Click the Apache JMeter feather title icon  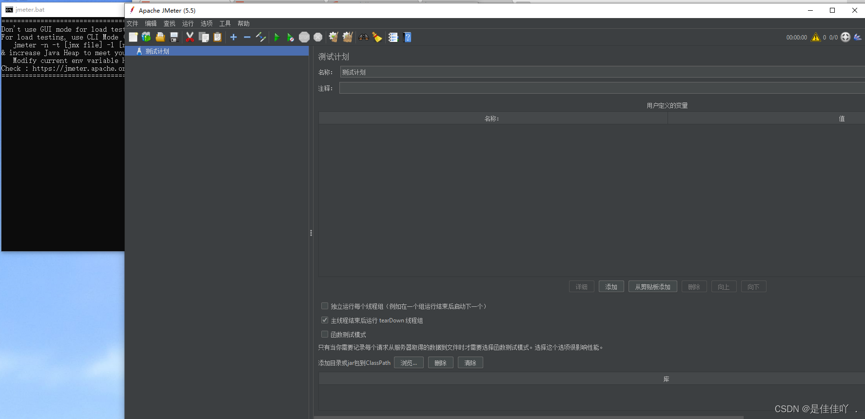[132, 10]
